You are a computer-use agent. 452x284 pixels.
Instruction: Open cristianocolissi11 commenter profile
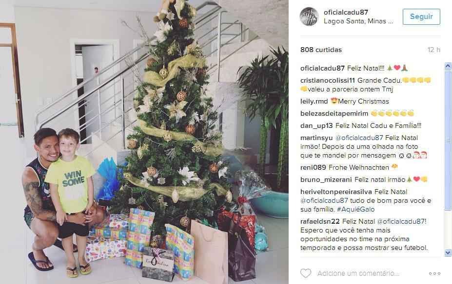click(328, 81)
